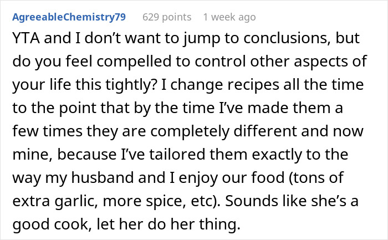The width and height of the screenshot is (388, 240).
Task: Click the 629 points score
Action: point(166,17)
